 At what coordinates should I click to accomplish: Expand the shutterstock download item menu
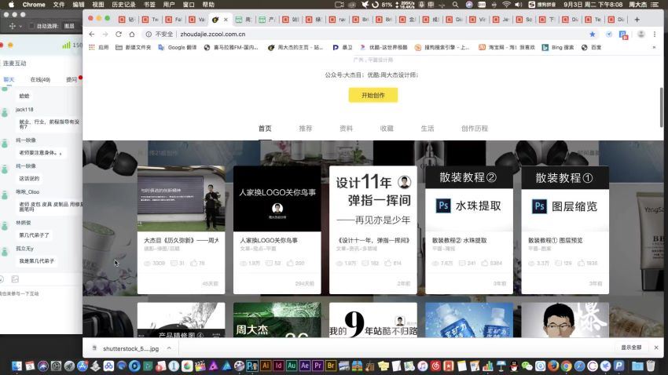(169, 348)
